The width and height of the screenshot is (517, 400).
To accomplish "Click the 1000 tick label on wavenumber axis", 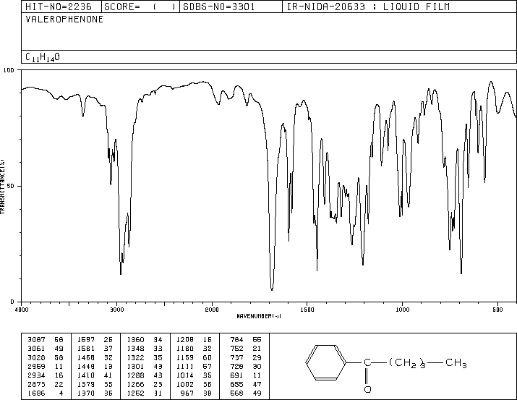I will point(402,310).
